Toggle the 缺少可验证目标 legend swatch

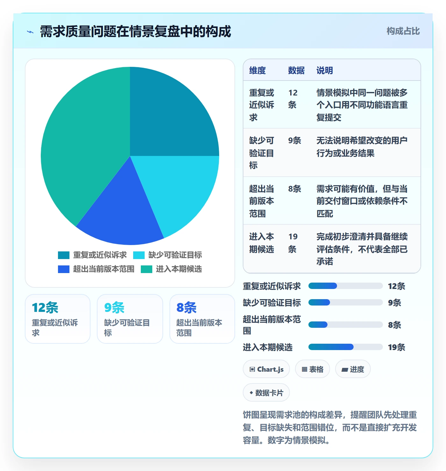(139, 255)
